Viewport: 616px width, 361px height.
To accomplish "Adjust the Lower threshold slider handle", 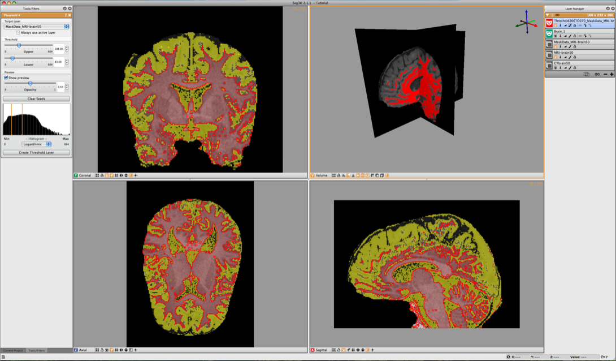I will pos(12,58).
